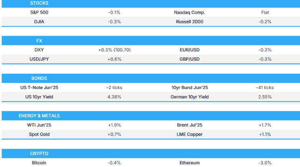This screenshot has height=167, width=300.
Task: Click the DXY +0.3% (100.70) value
Action: [115, 50]
